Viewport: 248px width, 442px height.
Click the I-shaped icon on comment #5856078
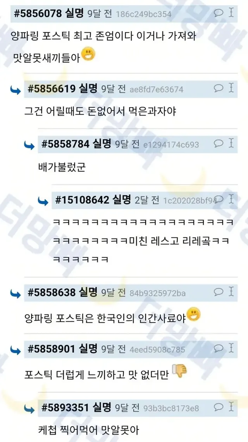(x=231, y=12)
